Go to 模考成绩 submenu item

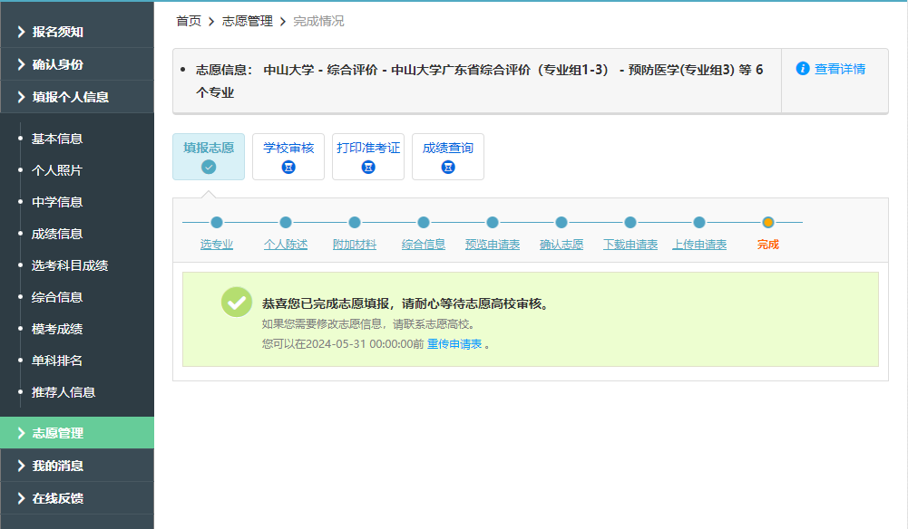[x=57, y=329]
